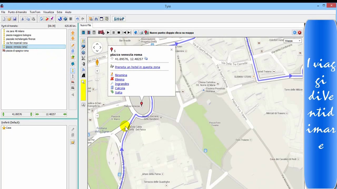This screenshot has height=189, width=337.
Task: Select waypoint piazza di spagna roma
Action: coord(17,51)
